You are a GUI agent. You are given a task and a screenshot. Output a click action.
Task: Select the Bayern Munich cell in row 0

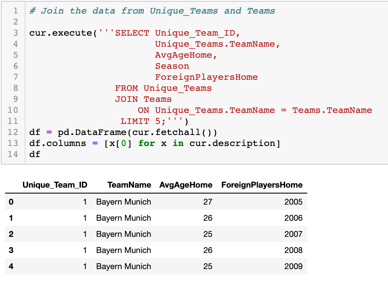point(123,202)
